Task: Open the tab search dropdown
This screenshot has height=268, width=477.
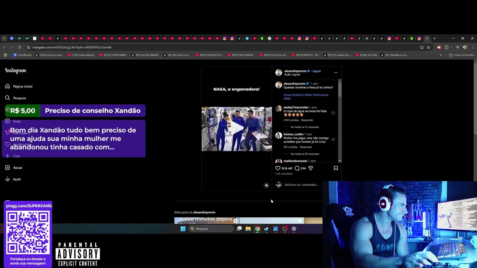Action: (x=4, y=38)
